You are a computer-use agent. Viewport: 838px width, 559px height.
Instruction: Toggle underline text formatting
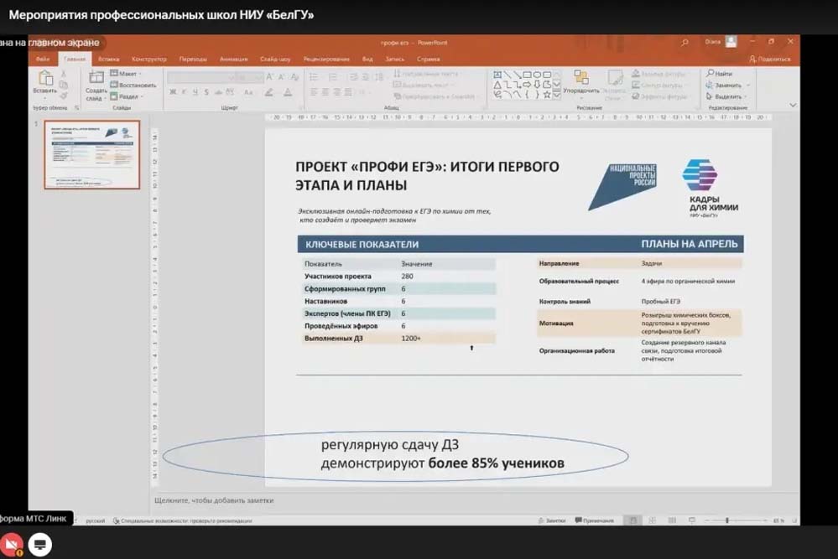click(195, 92)
